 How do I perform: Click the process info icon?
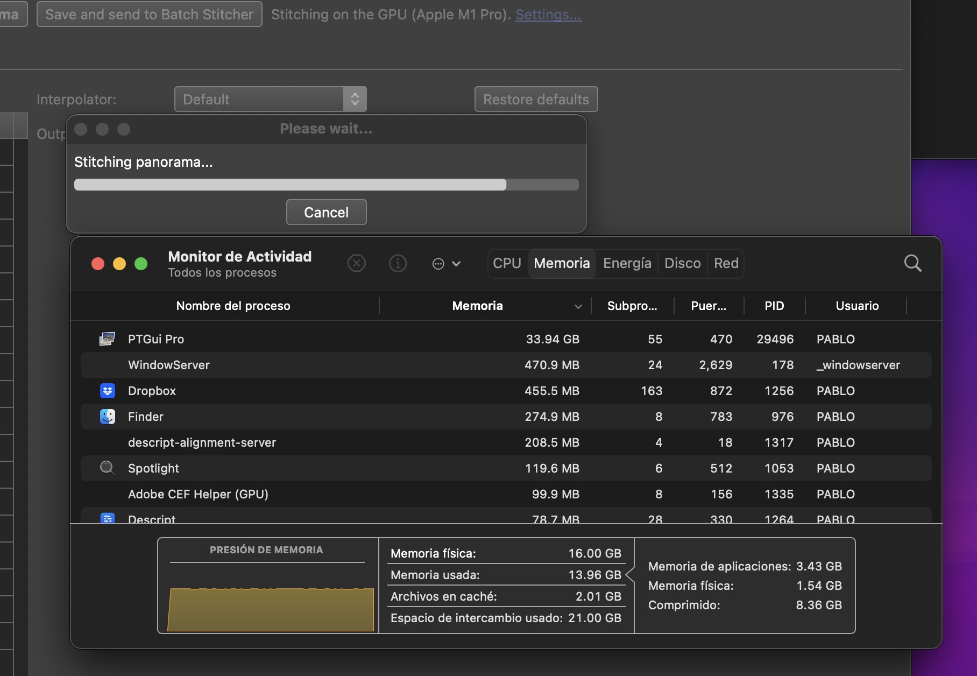click(398, 263)
